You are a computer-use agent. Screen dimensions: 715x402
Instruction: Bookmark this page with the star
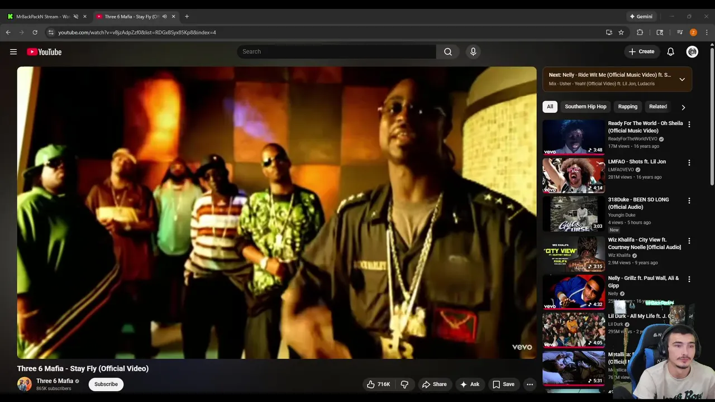point(621,32)
